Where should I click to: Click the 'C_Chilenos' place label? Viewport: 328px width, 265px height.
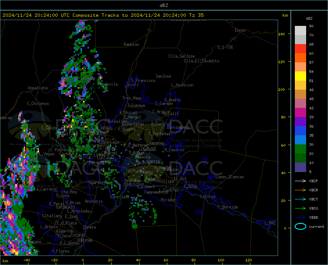38,104
